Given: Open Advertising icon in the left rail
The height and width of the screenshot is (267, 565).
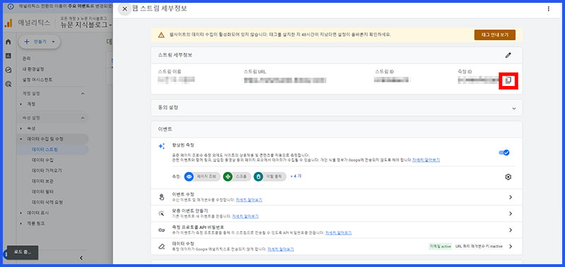Looking at the screenshot, I should [8, 85].
